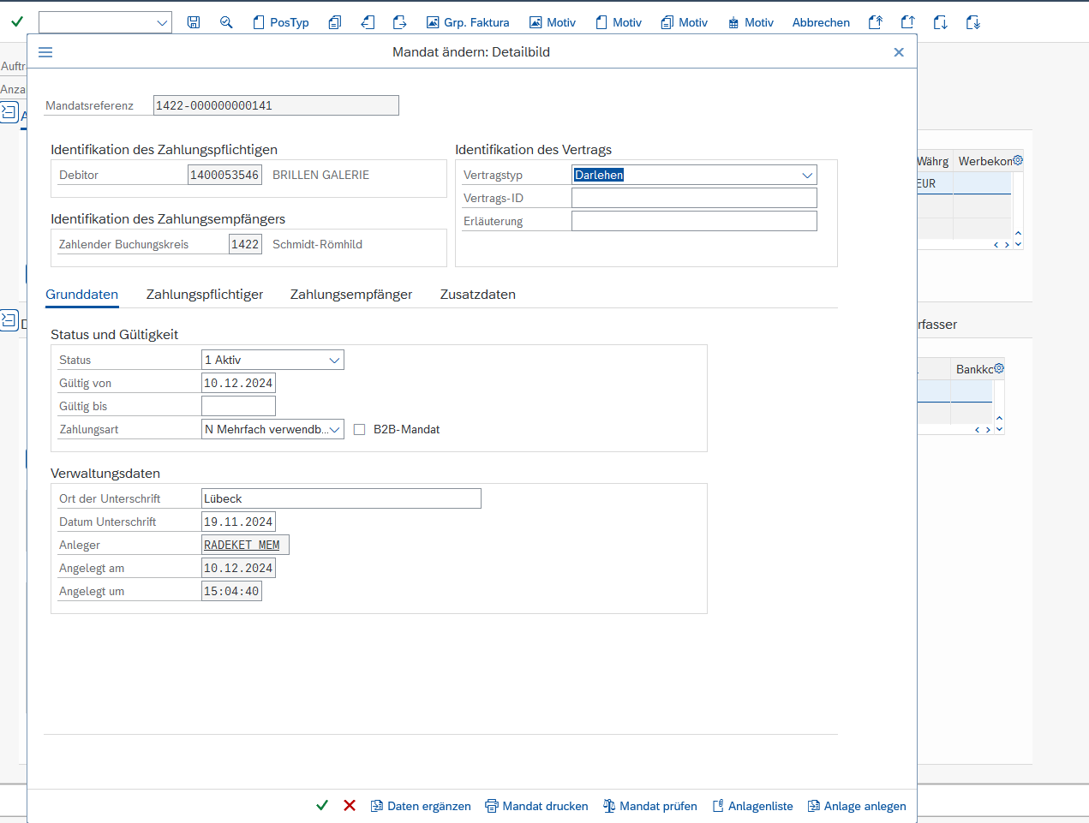Click the Save diskette icon in the toolbar

[x=194, y=22]
